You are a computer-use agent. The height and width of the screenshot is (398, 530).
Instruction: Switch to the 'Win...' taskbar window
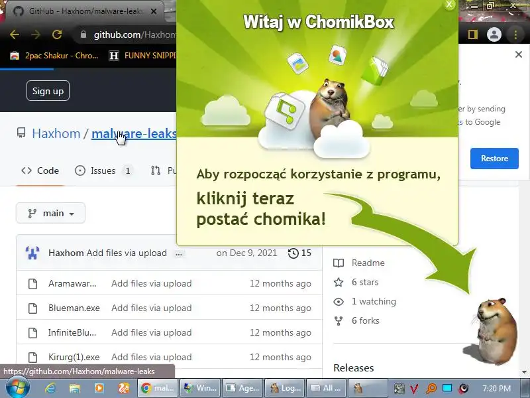point(200,388)
